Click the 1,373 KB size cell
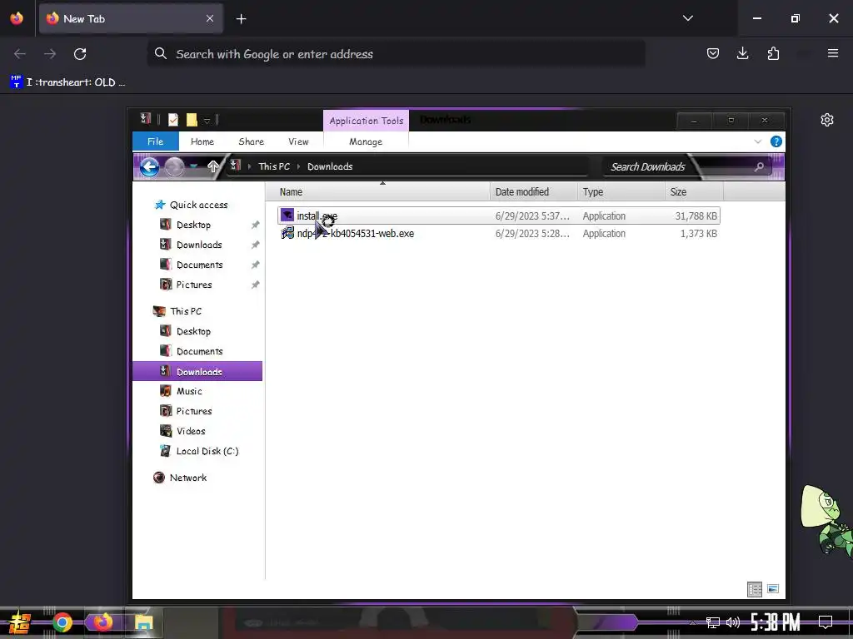 [x=699, y=234]
